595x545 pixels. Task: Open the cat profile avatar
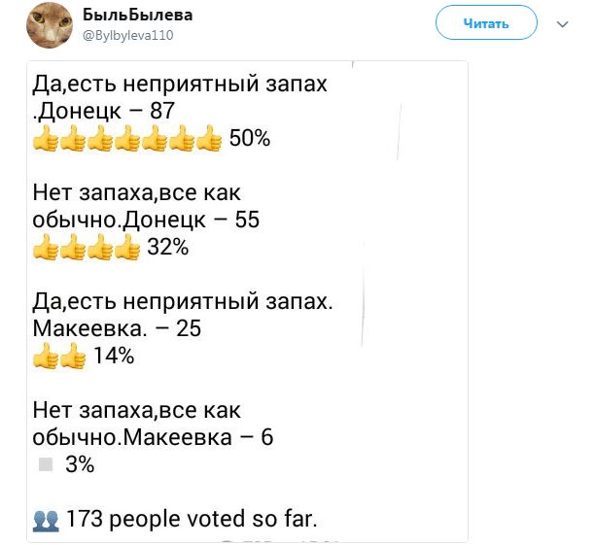click(x=50, y=25)
